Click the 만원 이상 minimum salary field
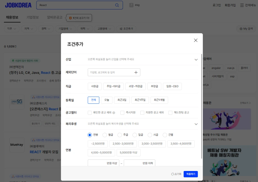Image resolution: width=258 pixels, height=182 pixels. click(x=103, y=163)
